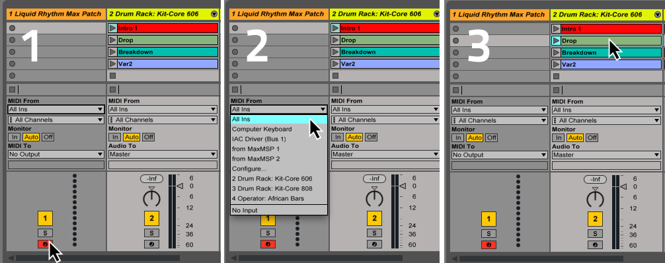The height and width of the screenshot is (263, 665).
Task: Set track 2 Monitor to Off, panel 2
Action: click(x=371, y=137)
